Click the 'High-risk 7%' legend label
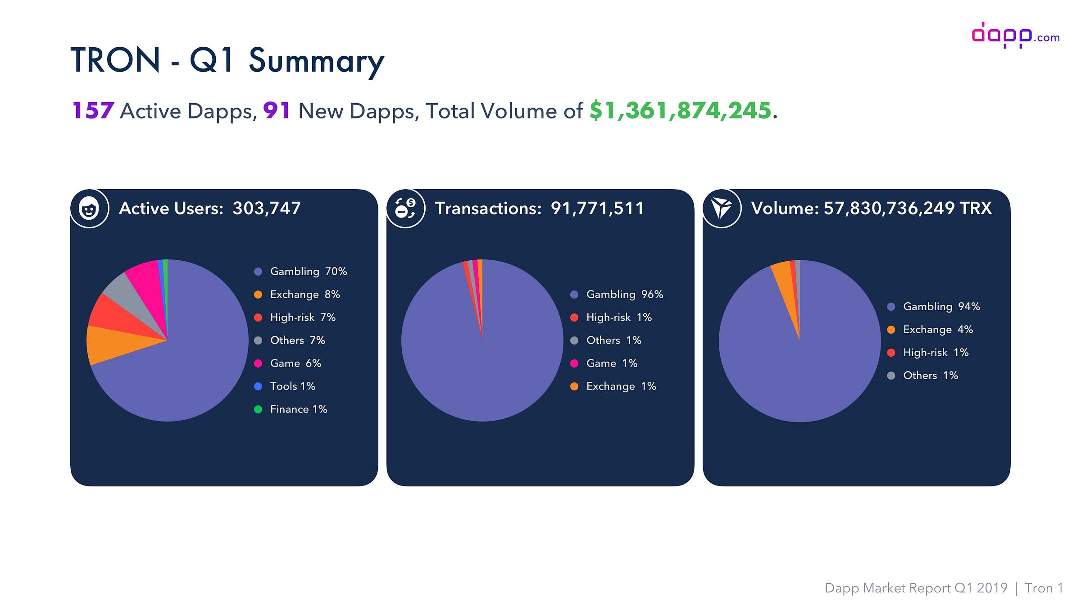The width and height of the screenshot is (1081, 608). pyautogui.click(x=303, y=318)
